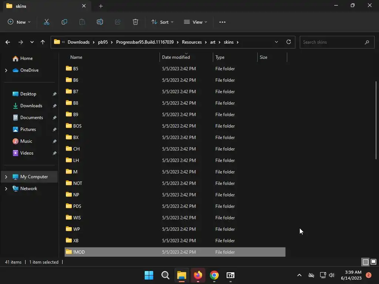379x284 pixels.
Task: Switch to large thumbnails view icon
Action: pos(373,262)
